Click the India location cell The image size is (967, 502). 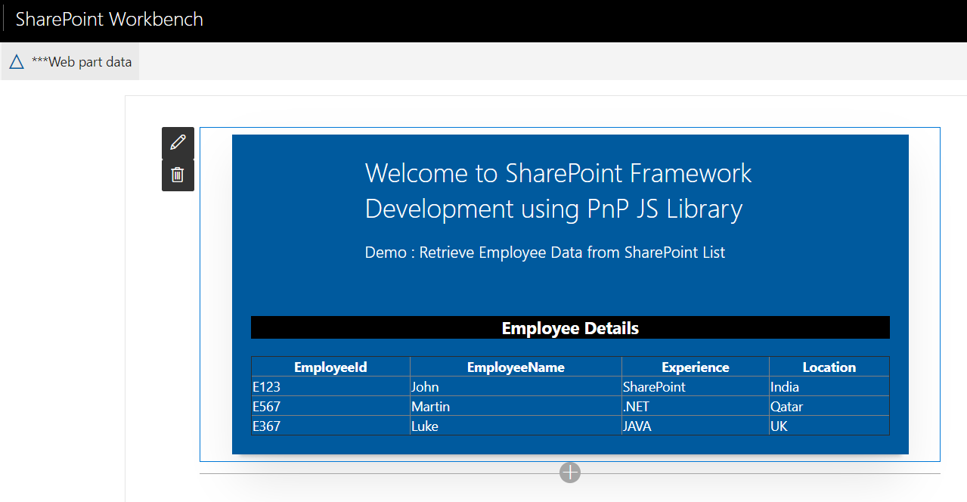[829, 386]
